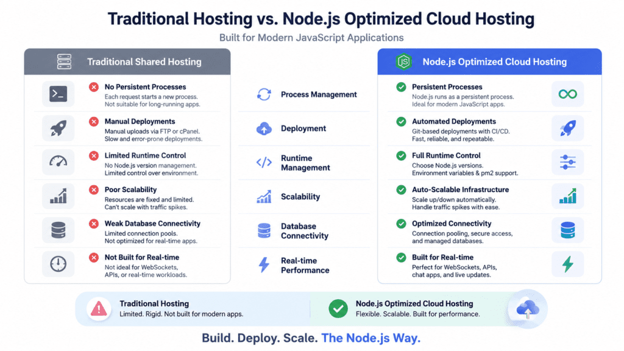Click the refresh arrows icon beside Process Management
The height and width of the screenshot is (351, 624).
(264, 94)
